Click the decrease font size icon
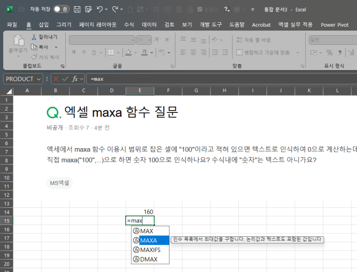This screenshot has height=272, width=357. point(168,40)
